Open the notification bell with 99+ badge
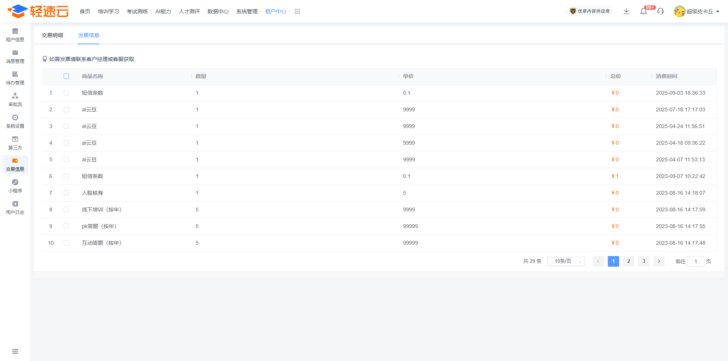Image resolution: width=728 pixels, height=361 pixels. click(x=643, y=11)
